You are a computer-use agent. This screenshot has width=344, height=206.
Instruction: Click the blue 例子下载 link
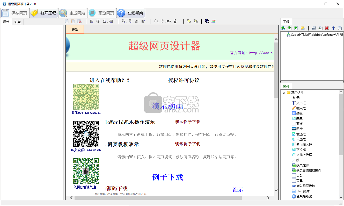pyautogui.click(x=168, y=177)
